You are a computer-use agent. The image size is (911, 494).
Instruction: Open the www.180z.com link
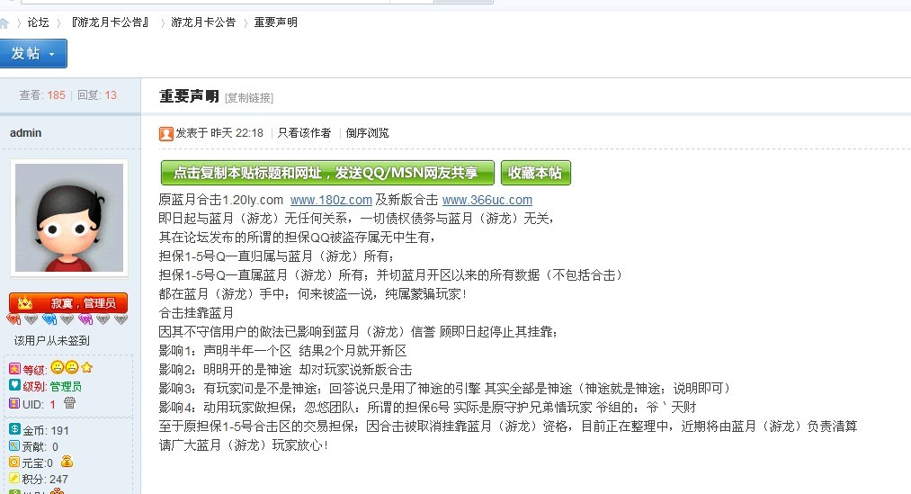tap(331, 200)
